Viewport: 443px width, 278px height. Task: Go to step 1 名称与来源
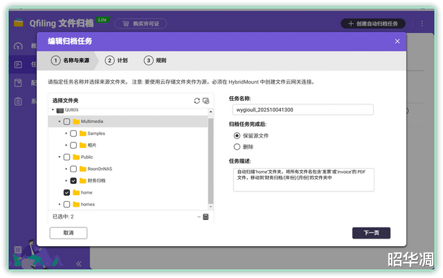70,60
